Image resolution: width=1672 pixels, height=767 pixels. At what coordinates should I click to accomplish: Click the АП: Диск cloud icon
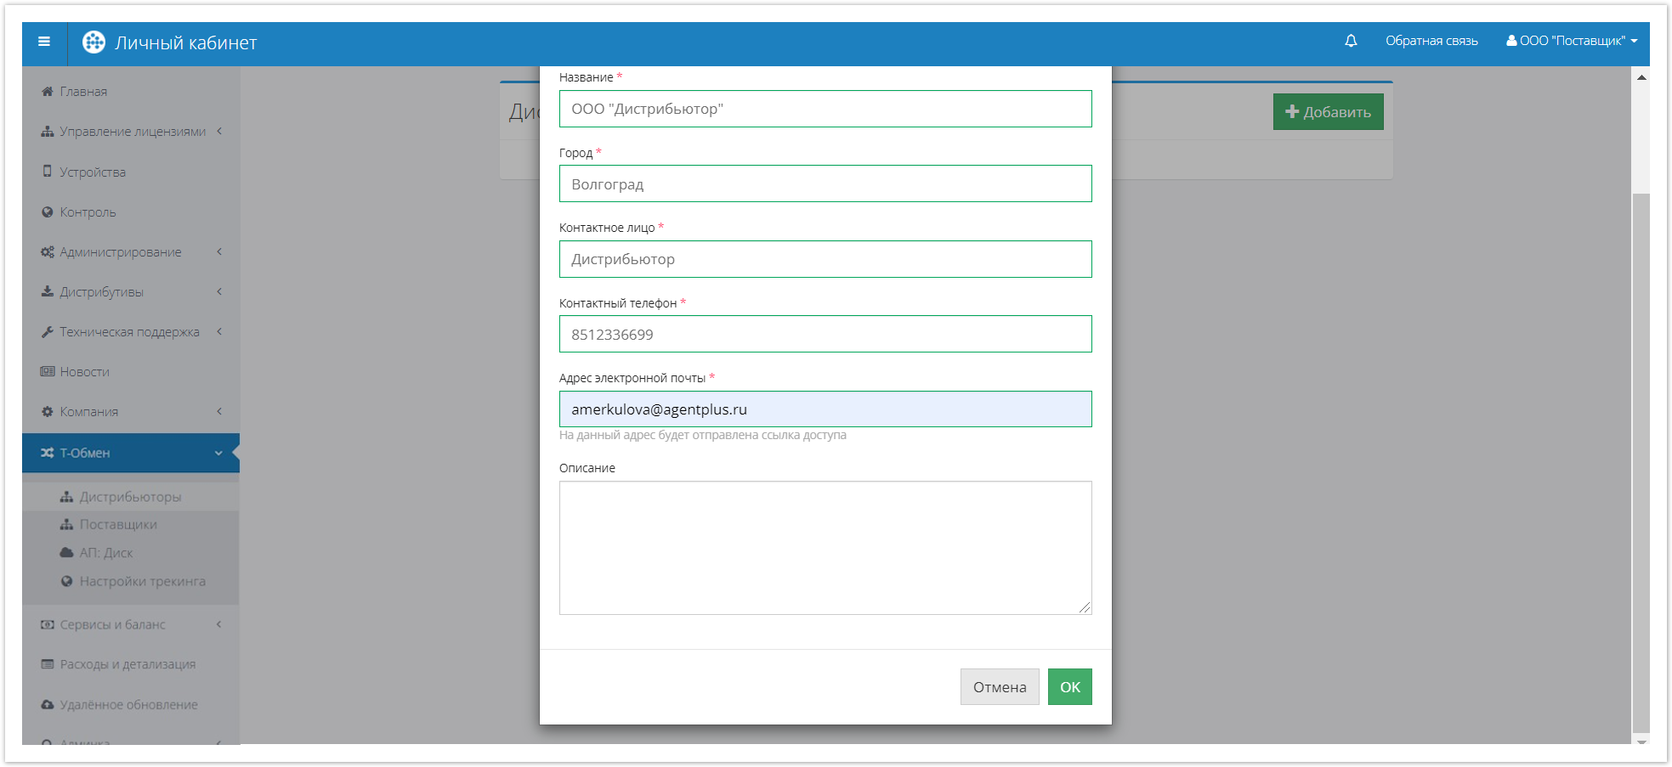pyautogui.click(x=67, y=553)
